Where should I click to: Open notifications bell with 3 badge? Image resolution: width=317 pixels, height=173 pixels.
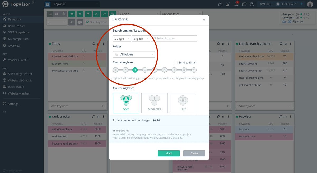[x=236, y=4]
